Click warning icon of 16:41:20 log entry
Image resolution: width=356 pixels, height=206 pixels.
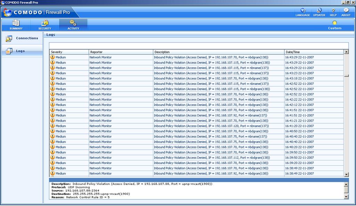click(52, 125)
